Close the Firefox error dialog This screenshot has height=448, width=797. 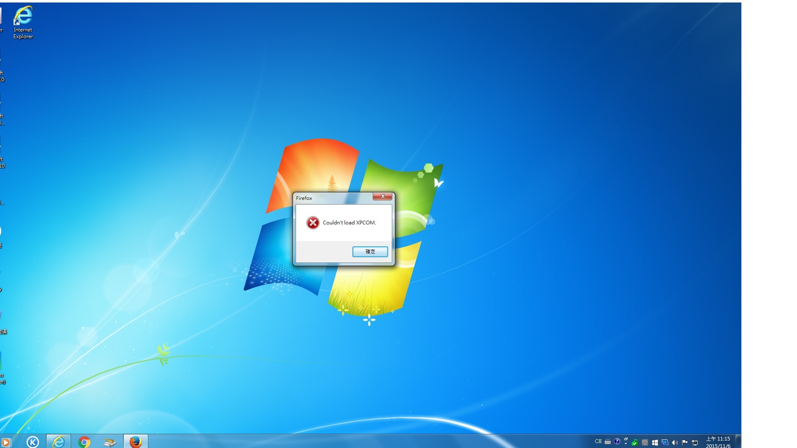382,196
